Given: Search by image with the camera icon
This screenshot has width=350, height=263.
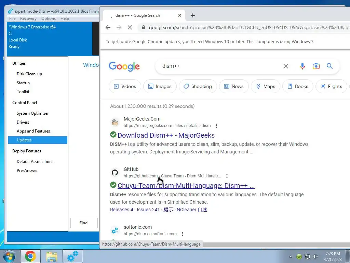Looking at the screenshot, I should tap(316, 66).
